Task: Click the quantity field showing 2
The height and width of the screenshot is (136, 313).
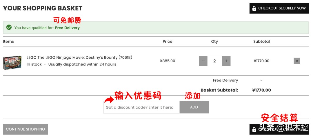Action: click(214, 61)
